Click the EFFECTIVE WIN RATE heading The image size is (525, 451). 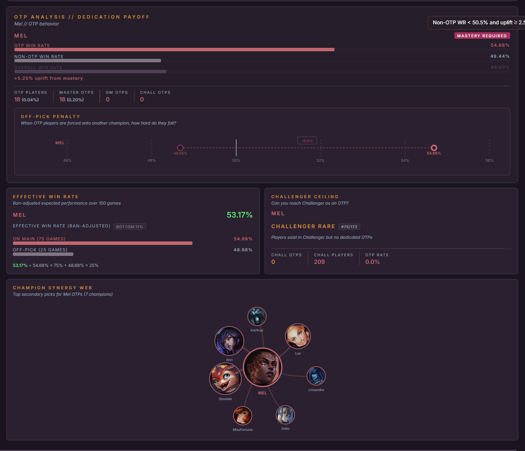point(46,197)
